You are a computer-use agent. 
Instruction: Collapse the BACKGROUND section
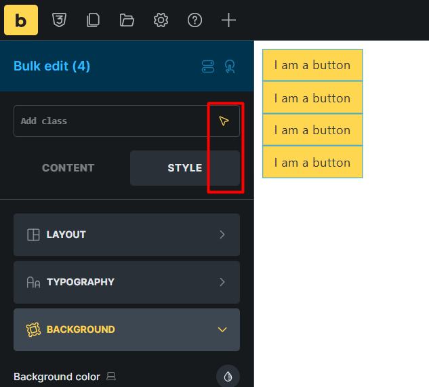tap(127, 329)
